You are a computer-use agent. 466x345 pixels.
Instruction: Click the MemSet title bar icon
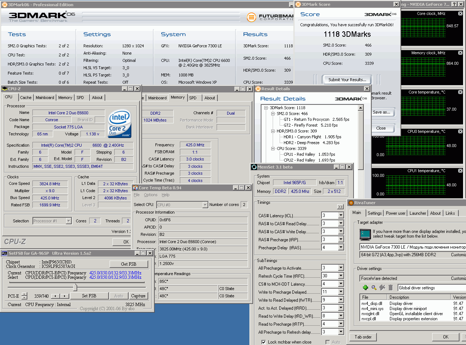[x=254, y=167]
